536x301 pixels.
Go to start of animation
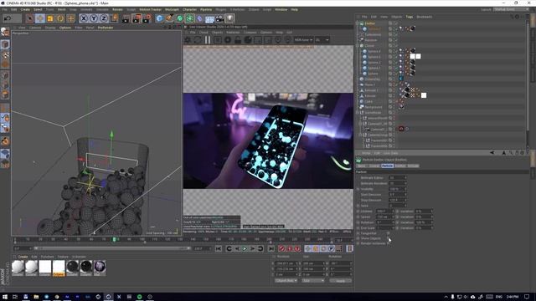tap(219, 249)
